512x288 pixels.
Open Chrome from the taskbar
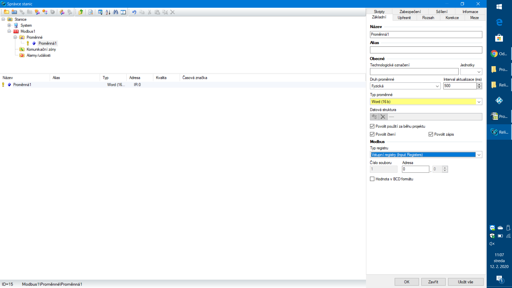[494, 54]
